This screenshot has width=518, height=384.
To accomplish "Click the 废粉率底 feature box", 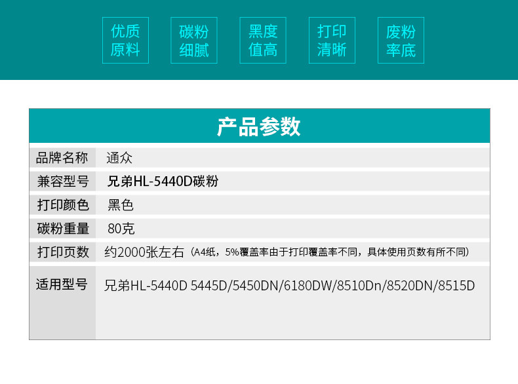I will point(401,40).
